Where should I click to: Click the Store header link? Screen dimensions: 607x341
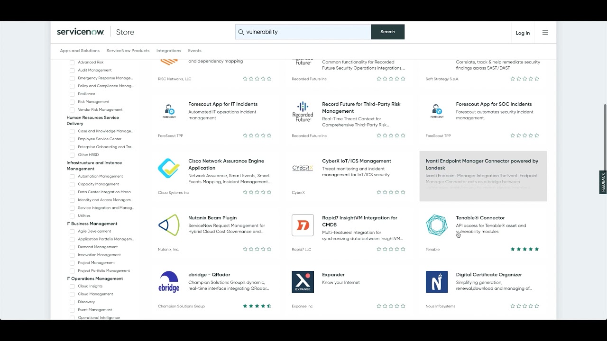(x=125, y=32)
